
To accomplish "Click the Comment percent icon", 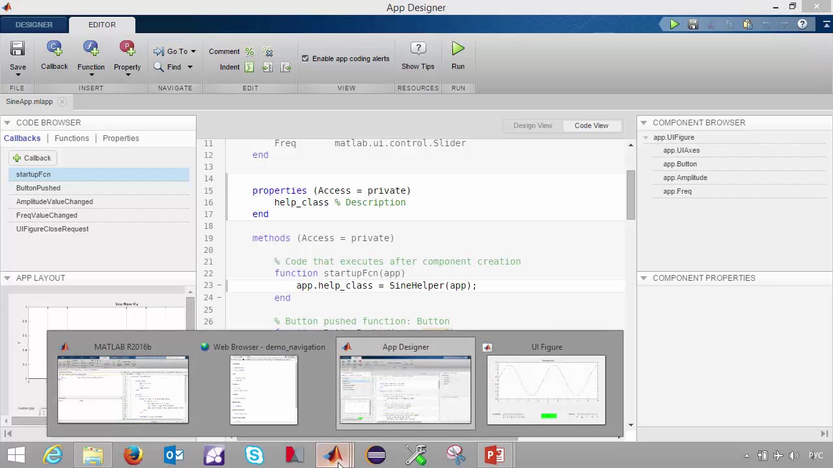I will (x=249, y=51).
